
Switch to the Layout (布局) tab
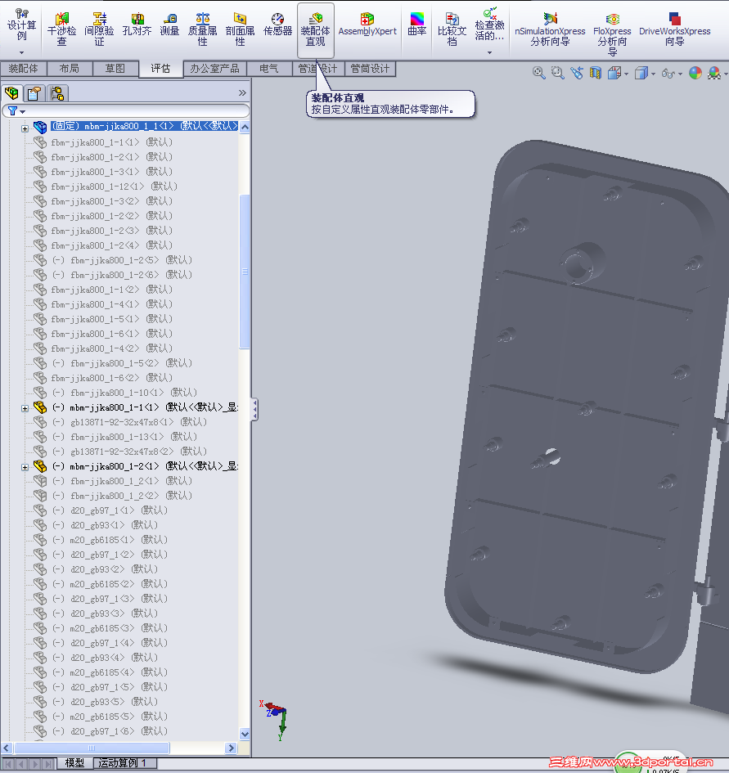coord(69,69)
